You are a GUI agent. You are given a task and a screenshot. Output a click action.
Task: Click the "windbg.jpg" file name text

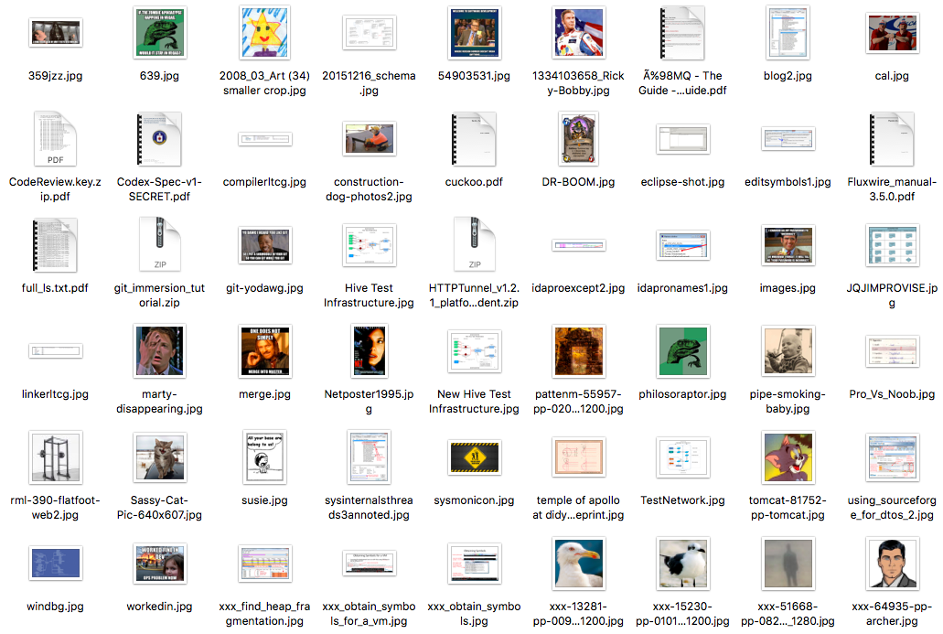[x=55, y=607]
